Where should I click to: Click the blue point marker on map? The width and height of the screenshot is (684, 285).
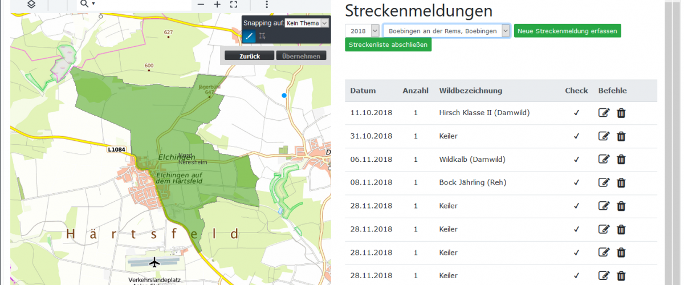(284, 96)
